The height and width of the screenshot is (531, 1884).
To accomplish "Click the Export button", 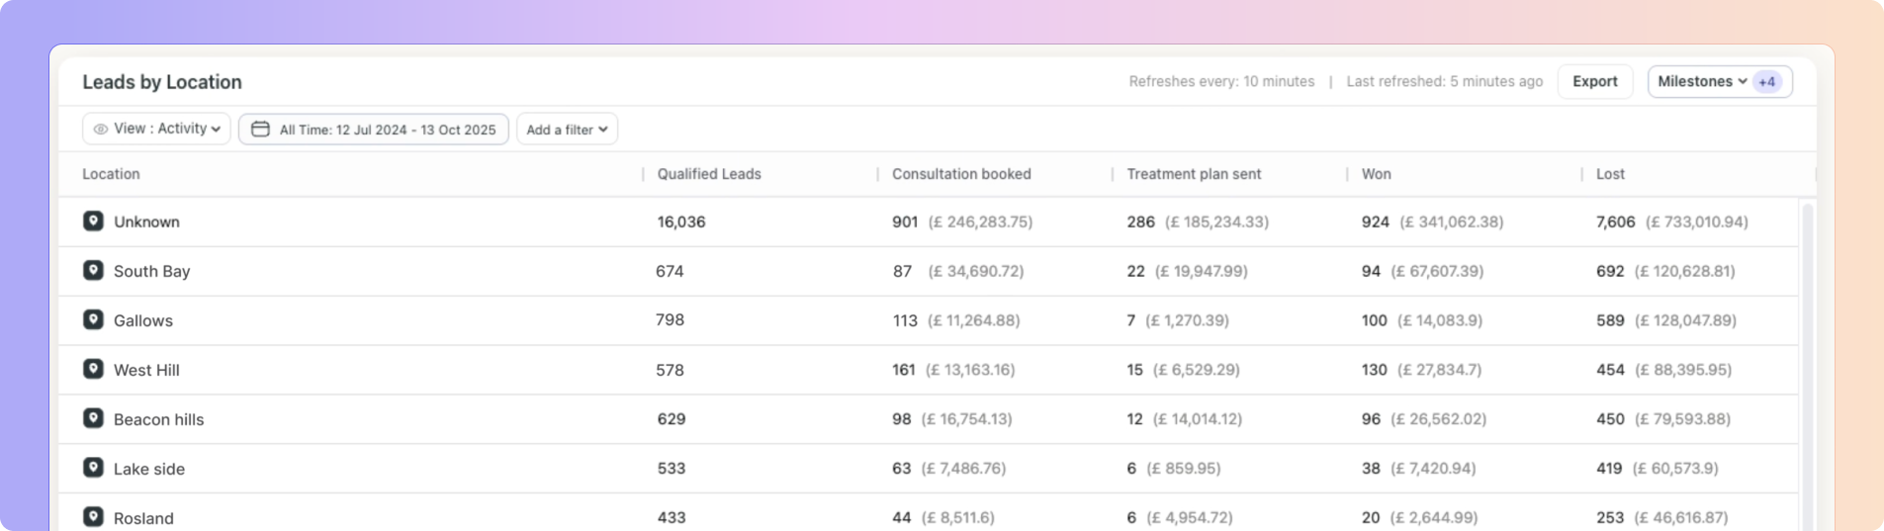I will click(x=1594, y=82).
